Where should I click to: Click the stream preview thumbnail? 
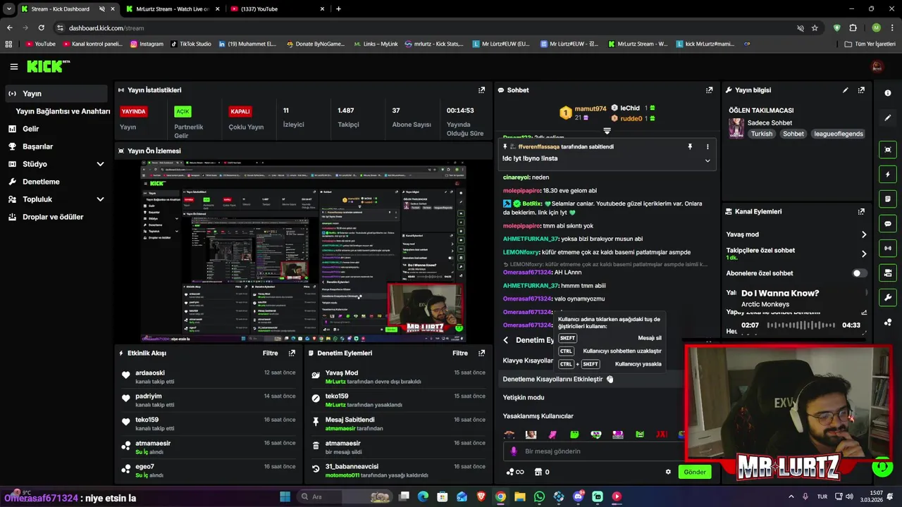click(304, 252)
